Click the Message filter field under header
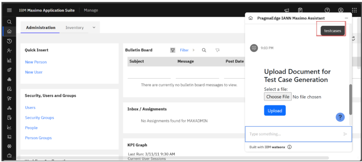 (197, 75)
